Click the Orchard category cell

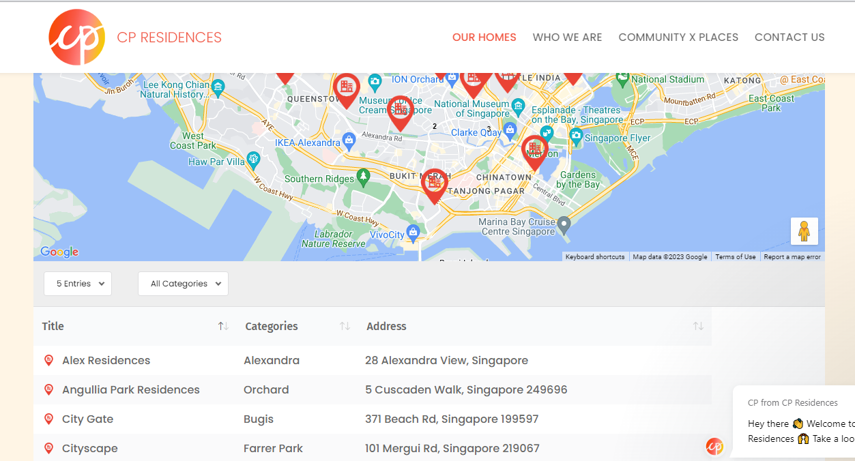coord(266,389)
